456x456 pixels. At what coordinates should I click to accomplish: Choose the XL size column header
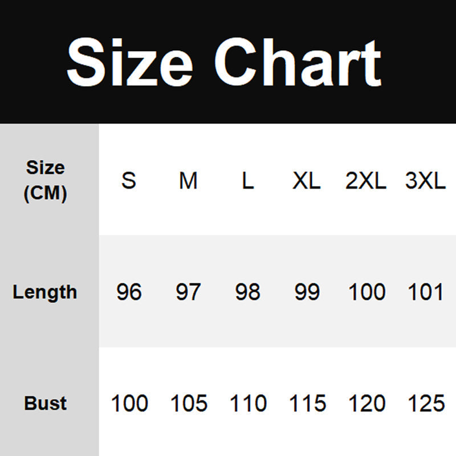[307, 181]
